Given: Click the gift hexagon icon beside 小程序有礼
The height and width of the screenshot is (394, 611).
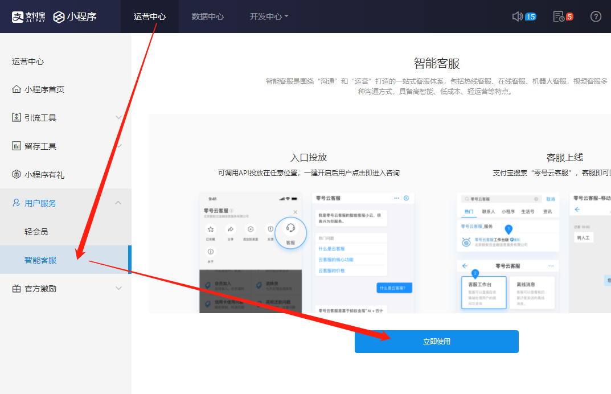Looking at the screenshot, I should tap(17, 174).
